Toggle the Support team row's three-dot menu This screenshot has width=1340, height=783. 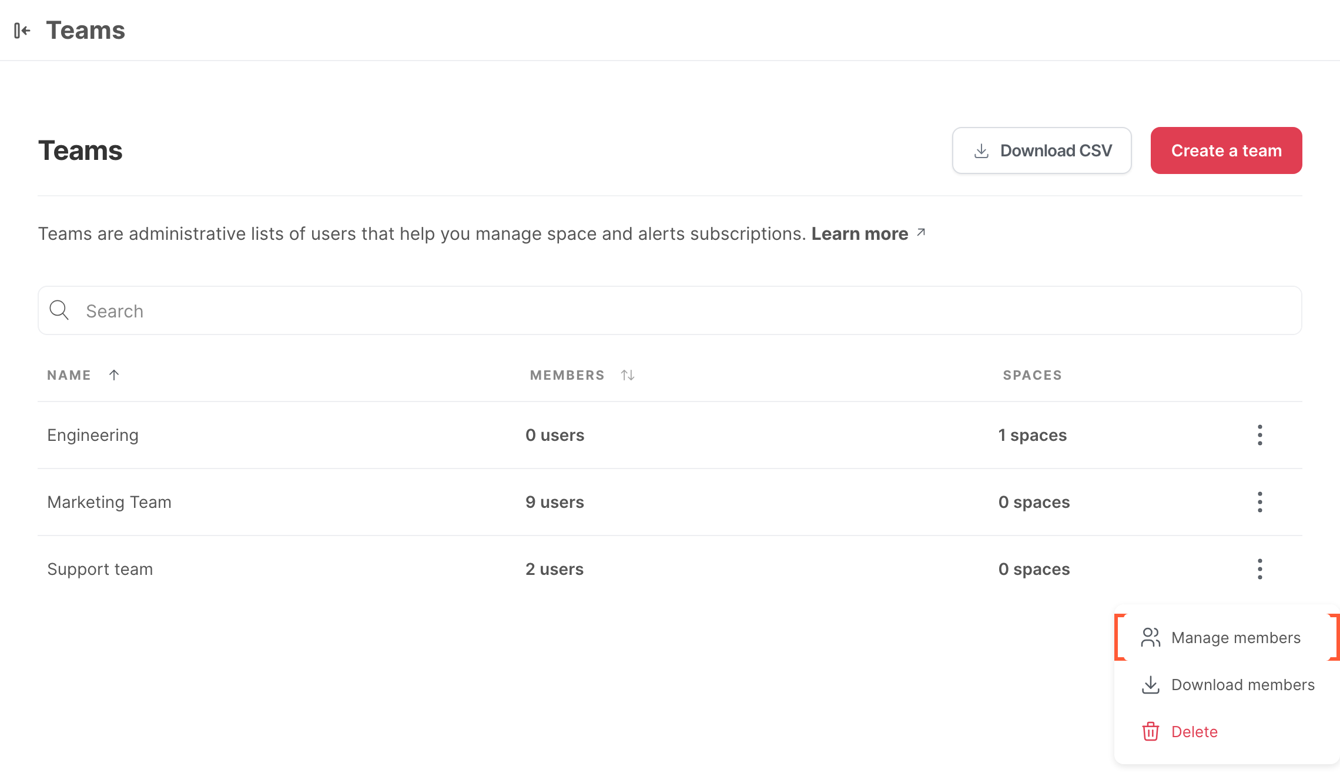pos(1259,569)
